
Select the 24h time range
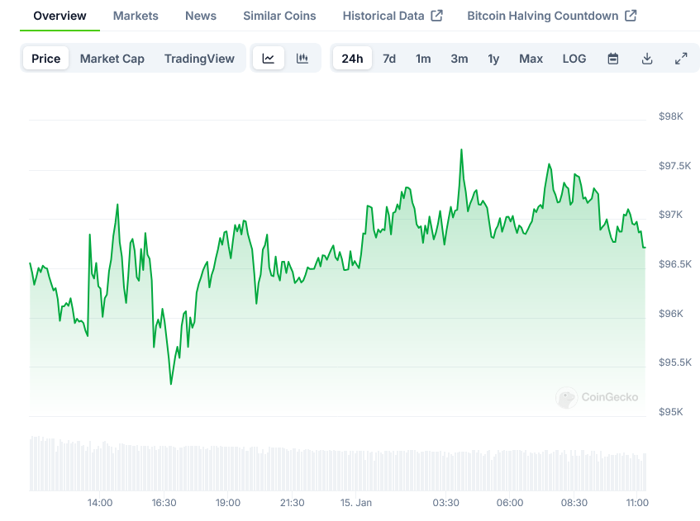(x=352, y=59)
